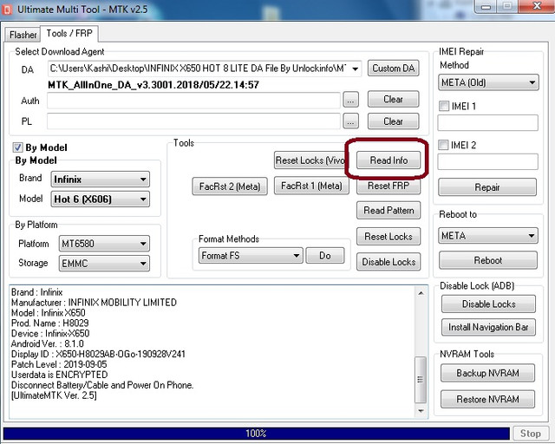
Task: Click FacRst 2 (Meta) button
Action: click(x=230, y=186)
